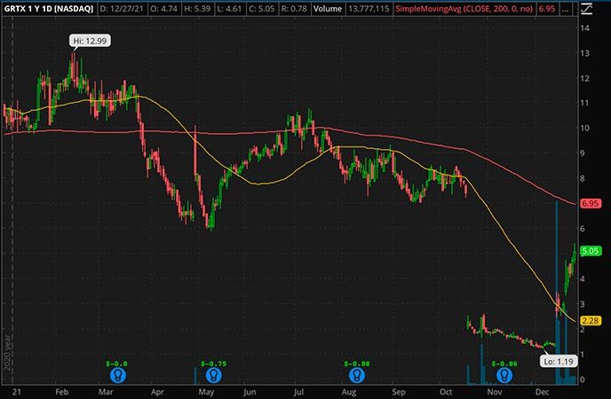This screenshot has width=611, height=399.
Task: Click the $-0.75 earnings estimate text
Action: pyautogui.click(x=213, y=364)
